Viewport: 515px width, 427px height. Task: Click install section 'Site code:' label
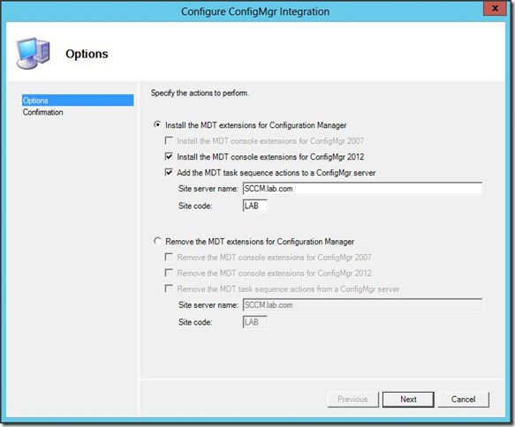(195, 206)
